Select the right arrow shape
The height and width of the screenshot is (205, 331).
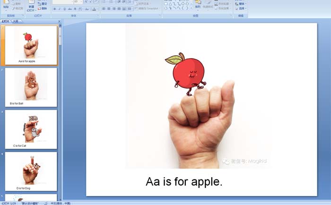click(183, 4)
